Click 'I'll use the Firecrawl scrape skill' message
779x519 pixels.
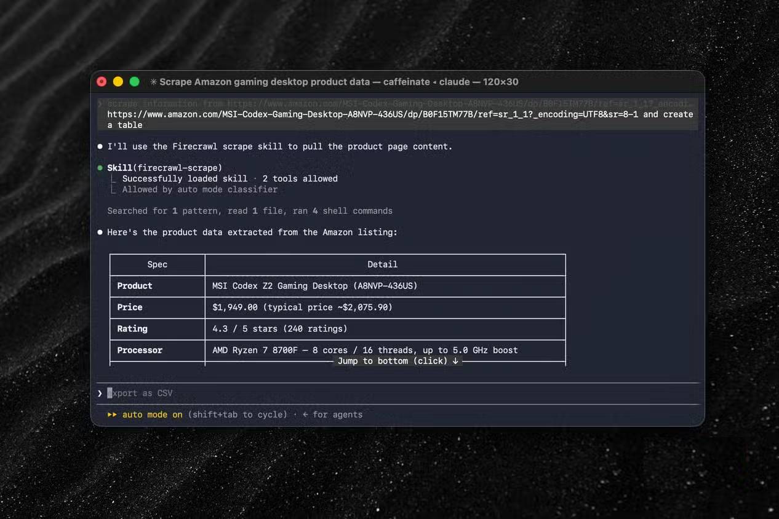(x=280, y=146)
